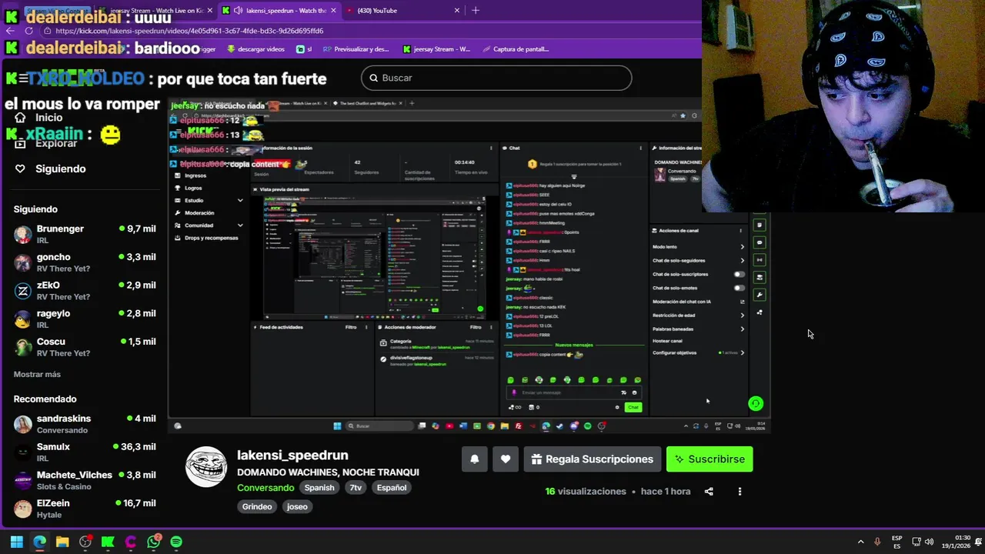
Task: Open File Explorer from taskbar
Action: pos(62,542)
